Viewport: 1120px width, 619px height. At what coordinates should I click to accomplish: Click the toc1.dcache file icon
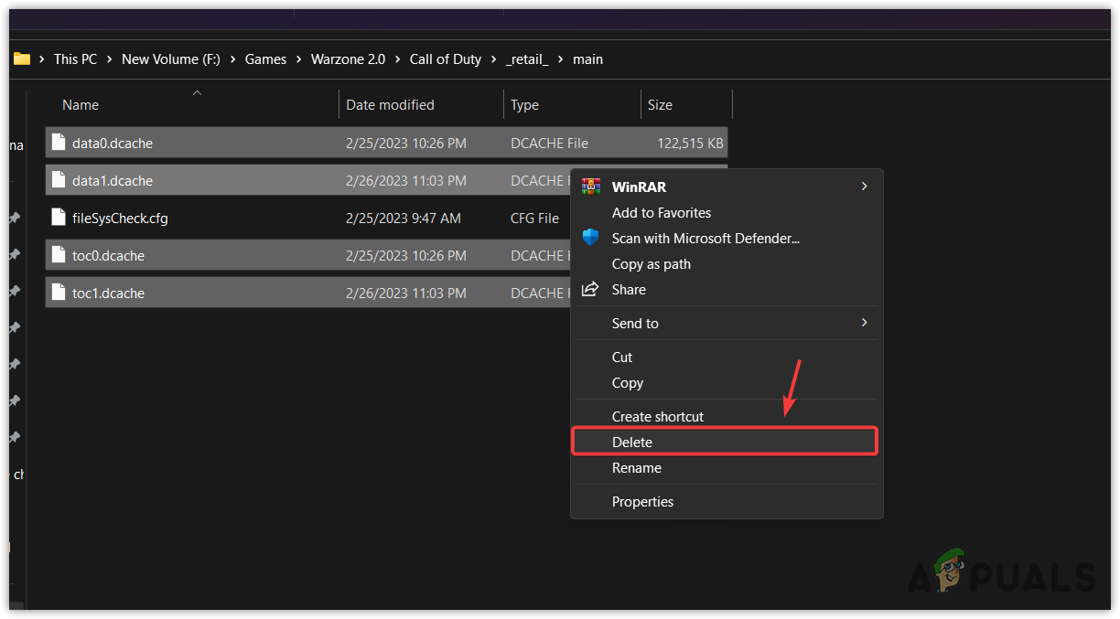tap(57, 293)
